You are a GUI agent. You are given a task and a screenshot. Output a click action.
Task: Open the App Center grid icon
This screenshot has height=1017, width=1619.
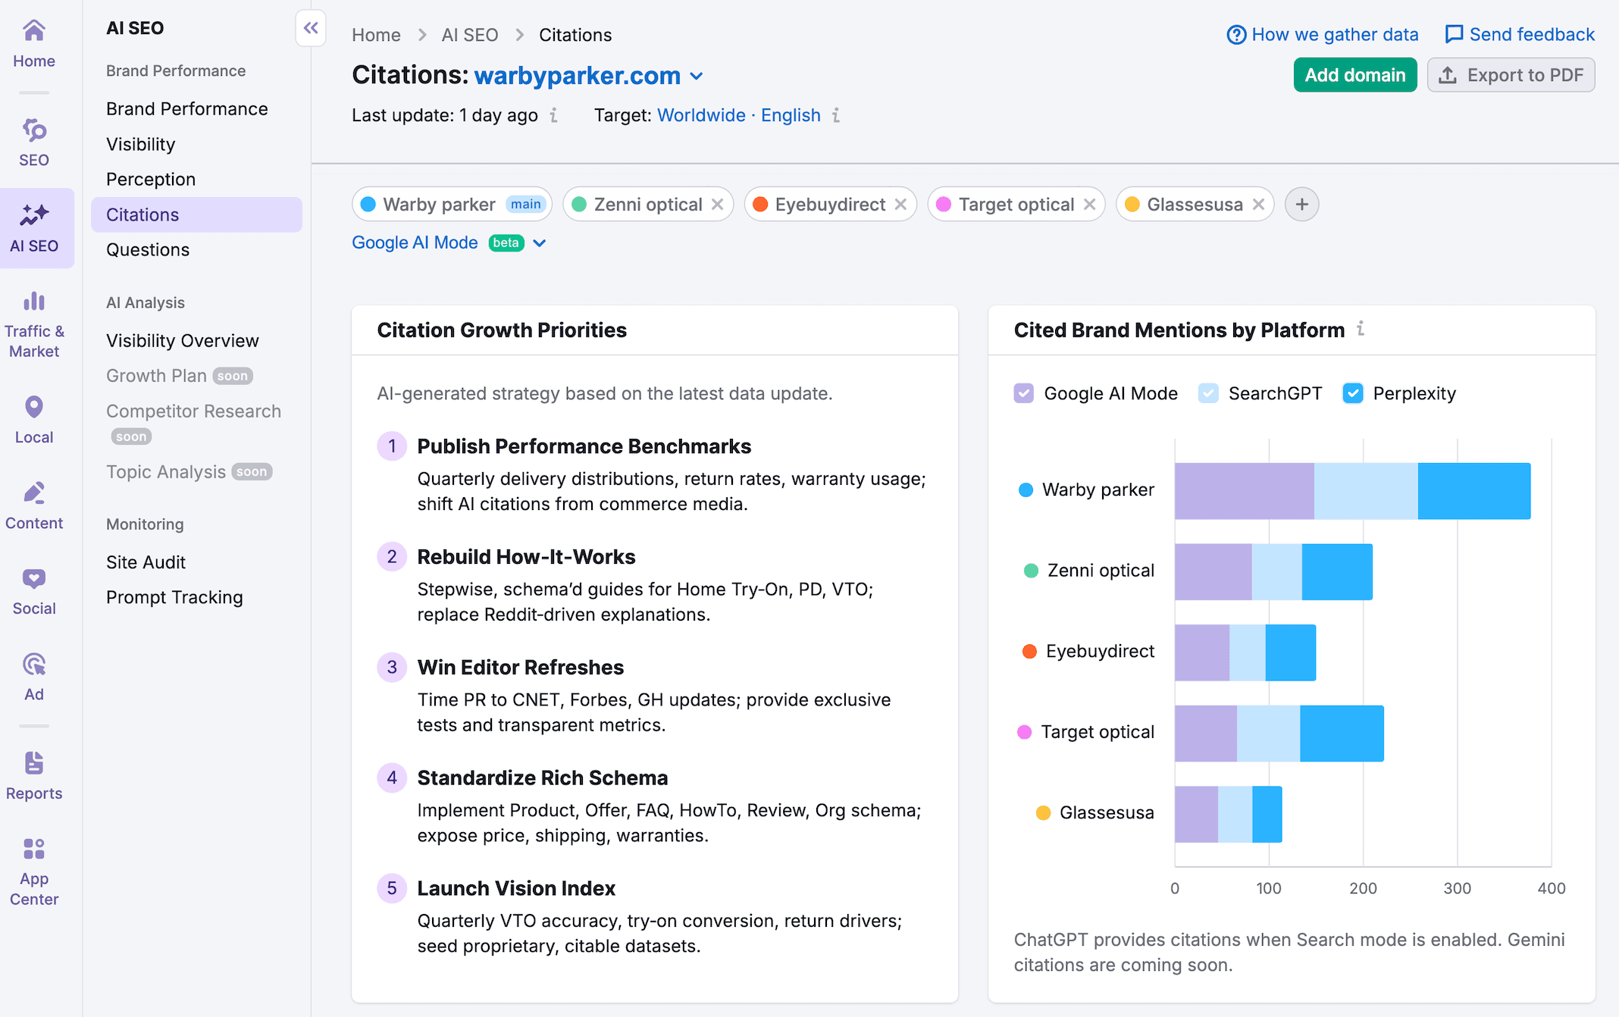coord(33,849)
